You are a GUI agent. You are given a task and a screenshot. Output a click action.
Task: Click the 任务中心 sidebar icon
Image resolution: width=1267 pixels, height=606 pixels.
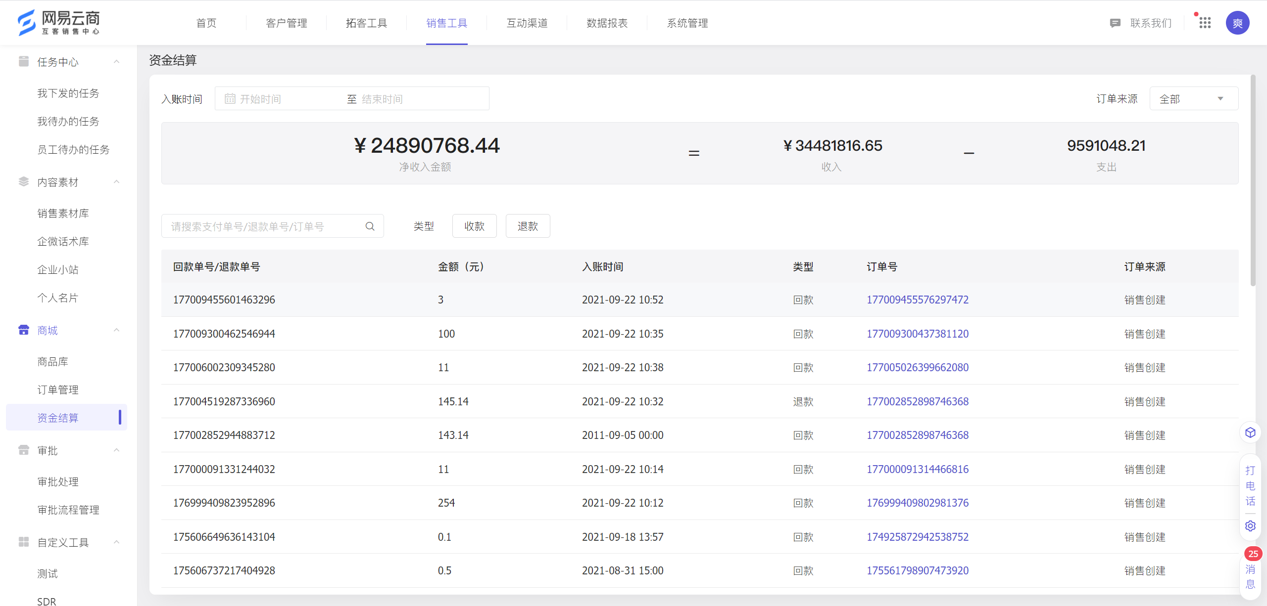[23, 61]
